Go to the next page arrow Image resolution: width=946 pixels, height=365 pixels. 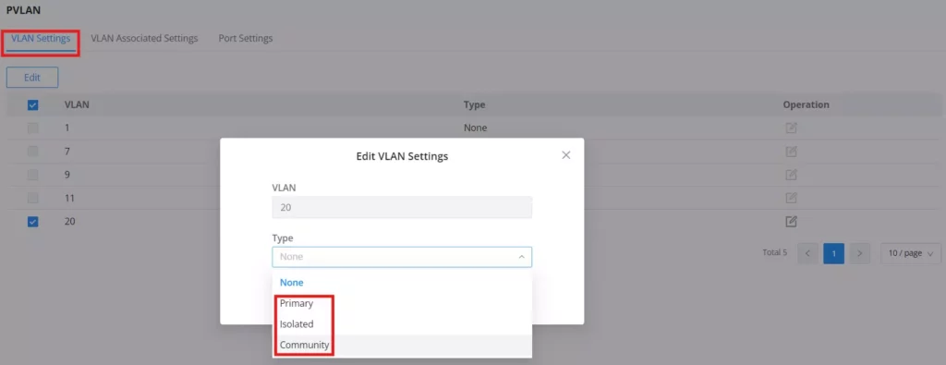point(860,253)
